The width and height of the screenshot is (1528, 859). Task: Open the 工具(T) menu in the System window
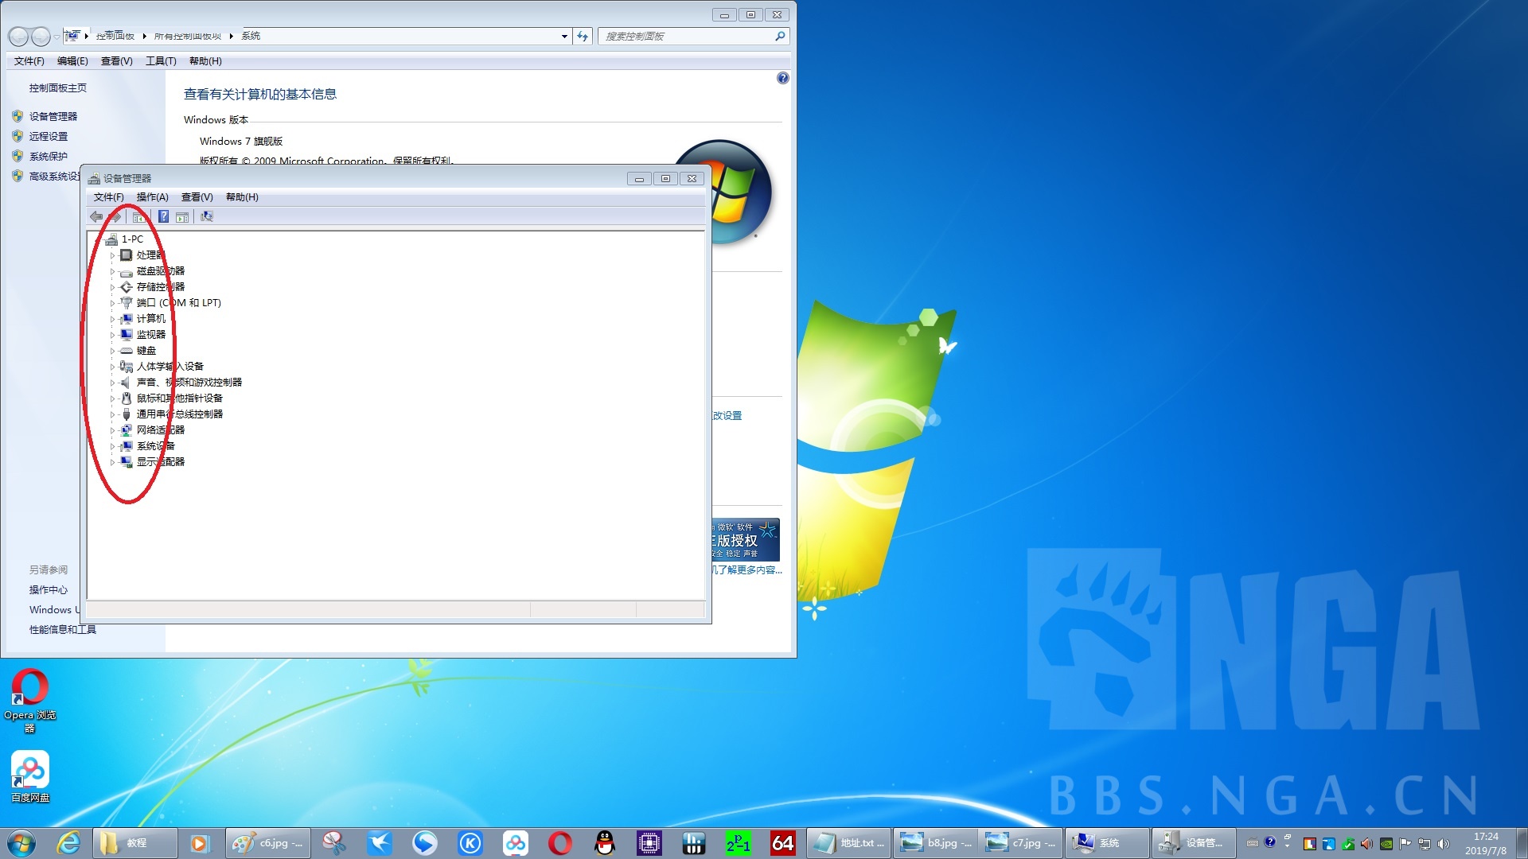(161, 61)
